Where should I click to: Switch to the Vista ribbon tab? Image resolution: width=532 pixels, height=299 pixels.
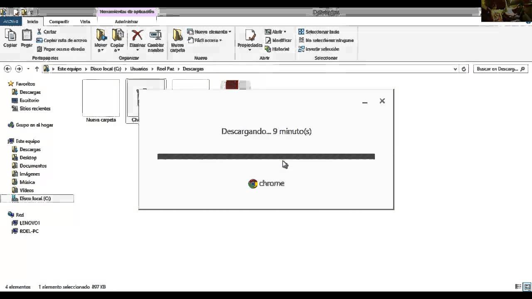pyautogui.click(x=85, y=22)
